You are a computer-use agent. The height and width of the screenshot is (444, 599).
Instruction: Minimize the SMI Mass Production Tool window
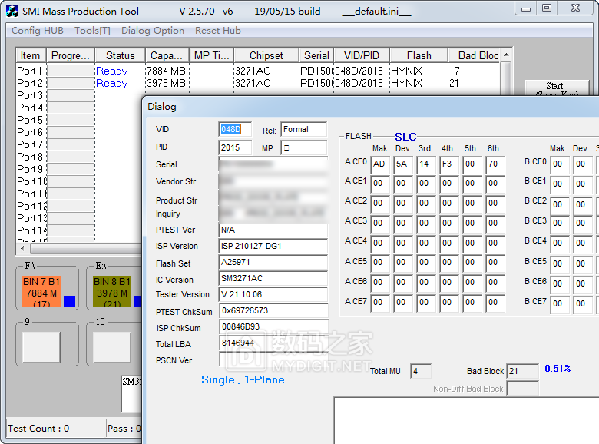(526, 8)
